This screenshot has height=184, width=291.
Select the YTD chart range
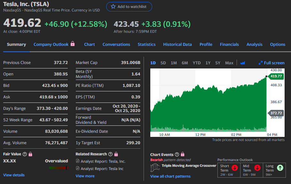197,63
